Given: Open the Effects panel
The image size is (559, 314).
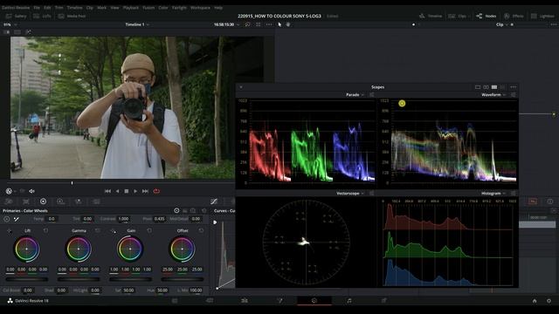Looking at the screenshot, I should tap(514, 16).
